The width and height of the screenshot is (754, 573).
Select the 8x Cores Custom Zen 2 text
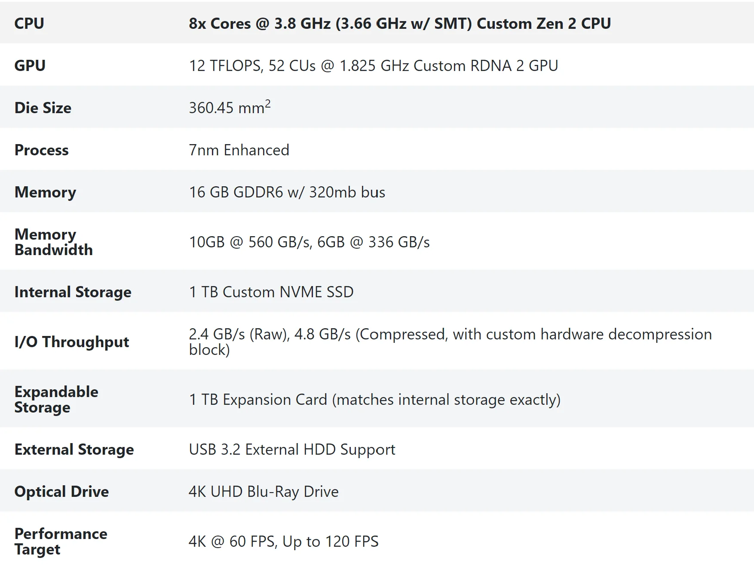pyautogui.click(x=400, y=24)
